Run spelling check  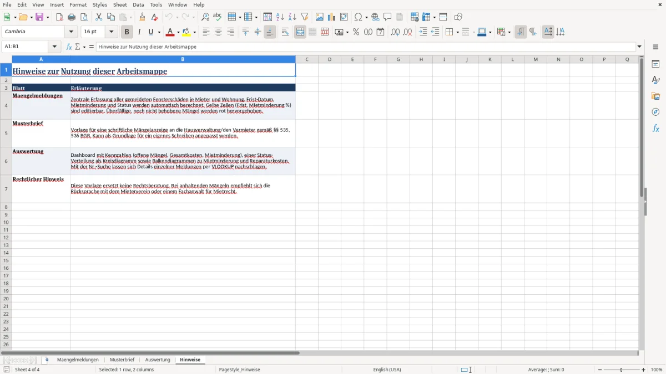218,17
